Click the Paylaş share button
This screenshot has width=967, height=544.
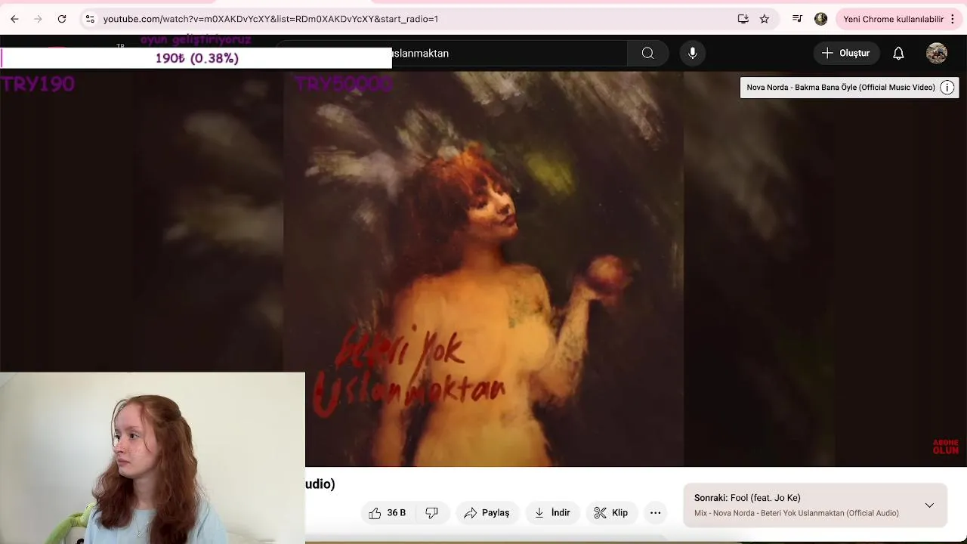coord(487,513)
